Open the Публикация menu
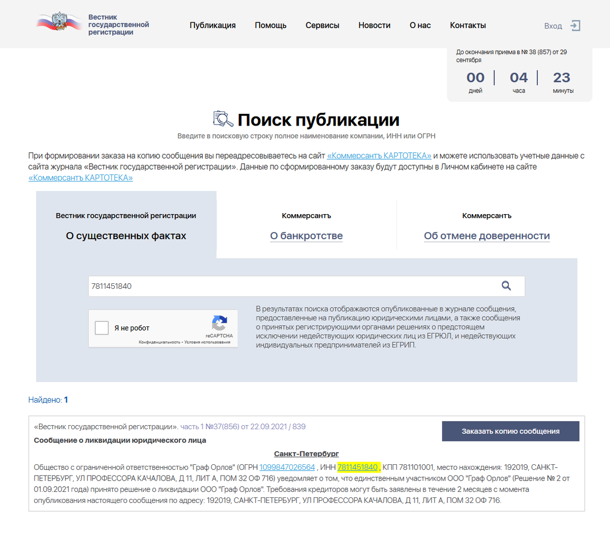 (x=212, y=25)
